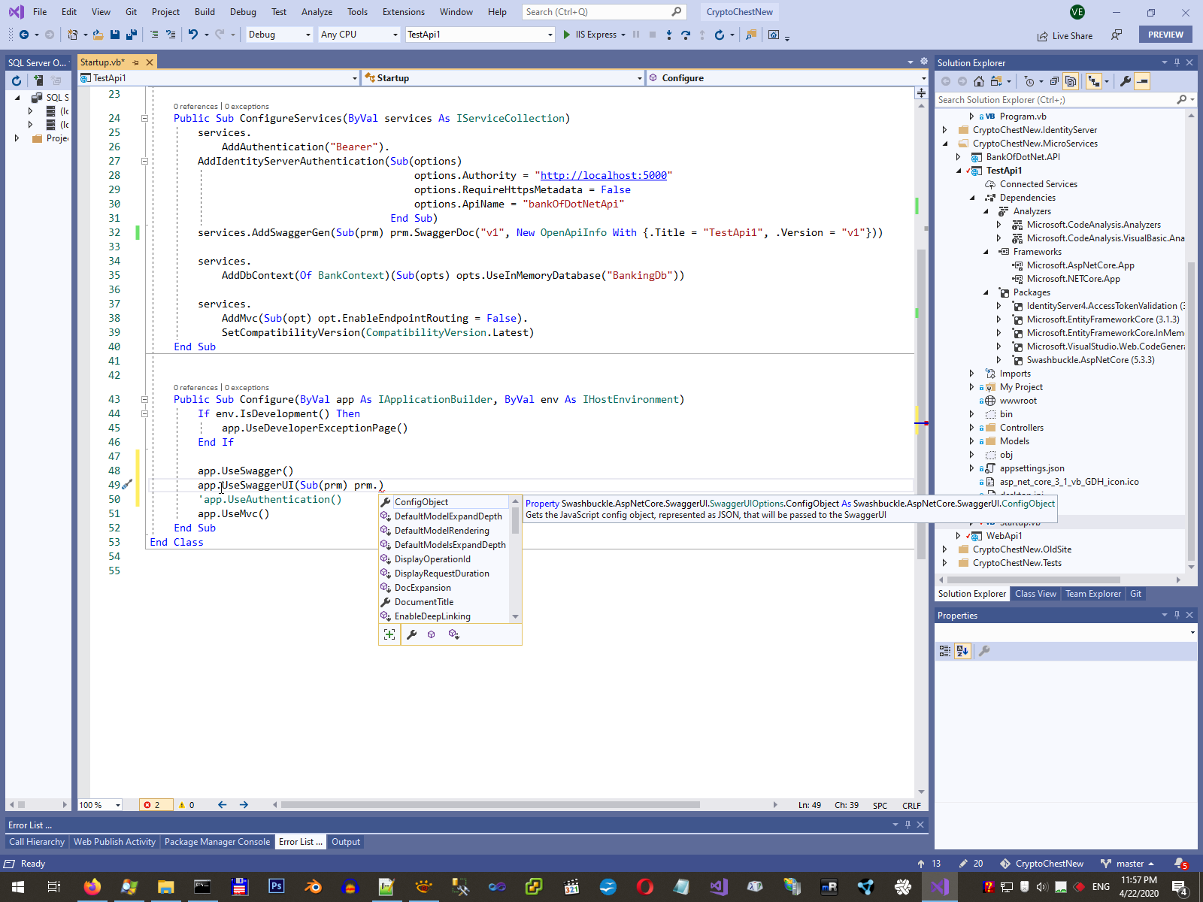
Task: Click the Undo toolbar icon
Action: (193, 35)
